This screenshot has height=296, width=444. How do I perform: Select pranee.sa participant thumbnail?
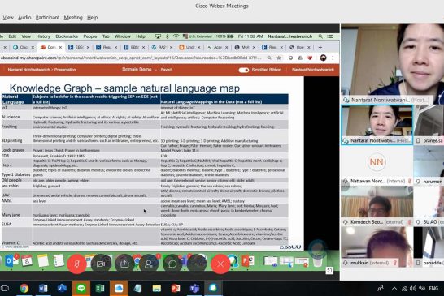[x=429, y=125]
